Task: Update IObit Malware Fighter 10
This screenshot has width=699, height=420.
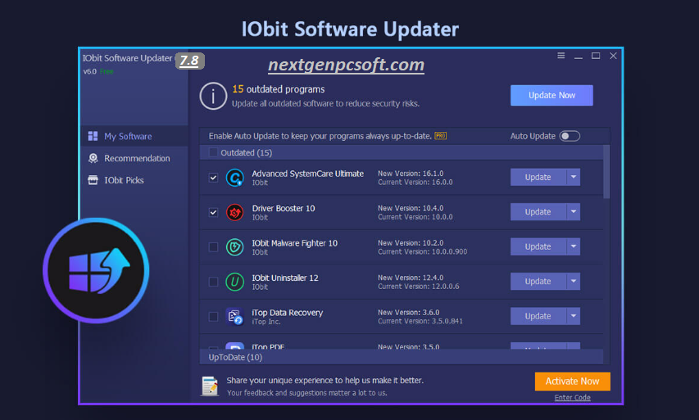Action: point(538,246)
